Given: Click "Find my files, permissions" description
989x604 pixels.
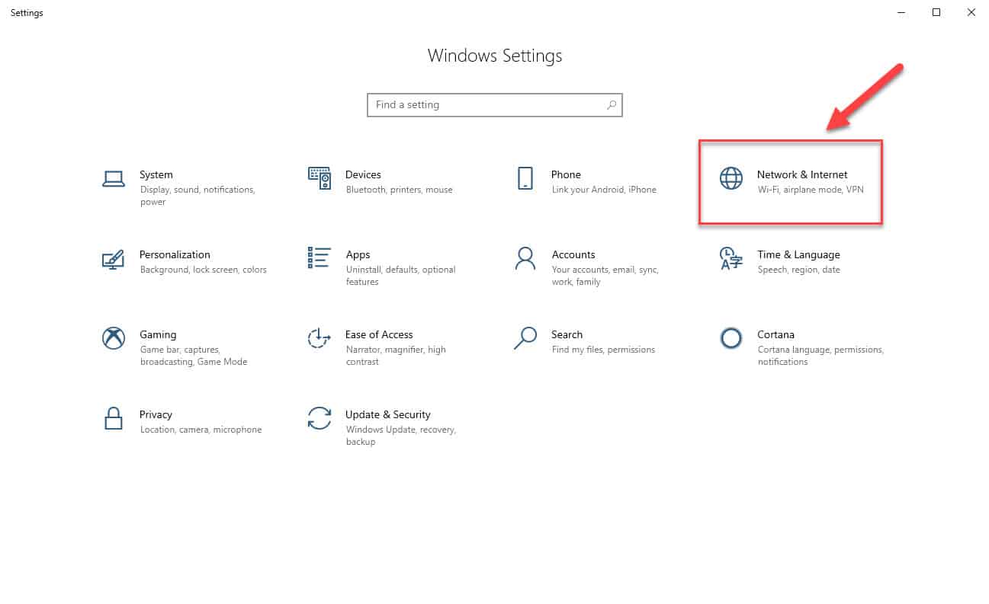Looking at the screenshot, I should coord(603,350).
